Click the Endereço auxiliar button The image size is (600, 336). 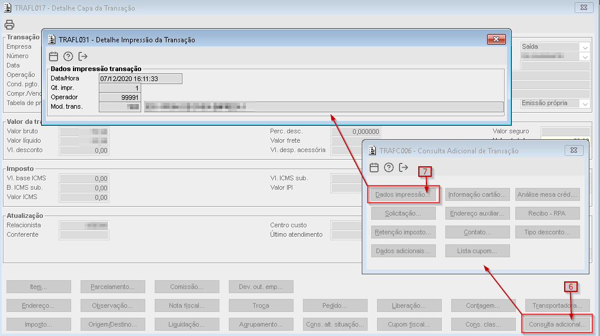click(477, 213)
